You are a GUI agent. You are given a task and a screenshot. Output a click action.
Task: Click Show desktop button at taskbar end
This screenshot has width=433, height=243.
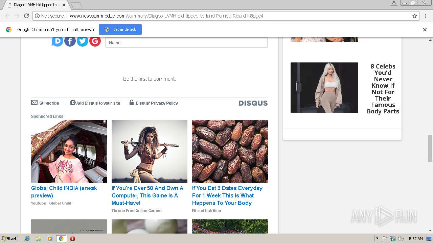[429, 239]
